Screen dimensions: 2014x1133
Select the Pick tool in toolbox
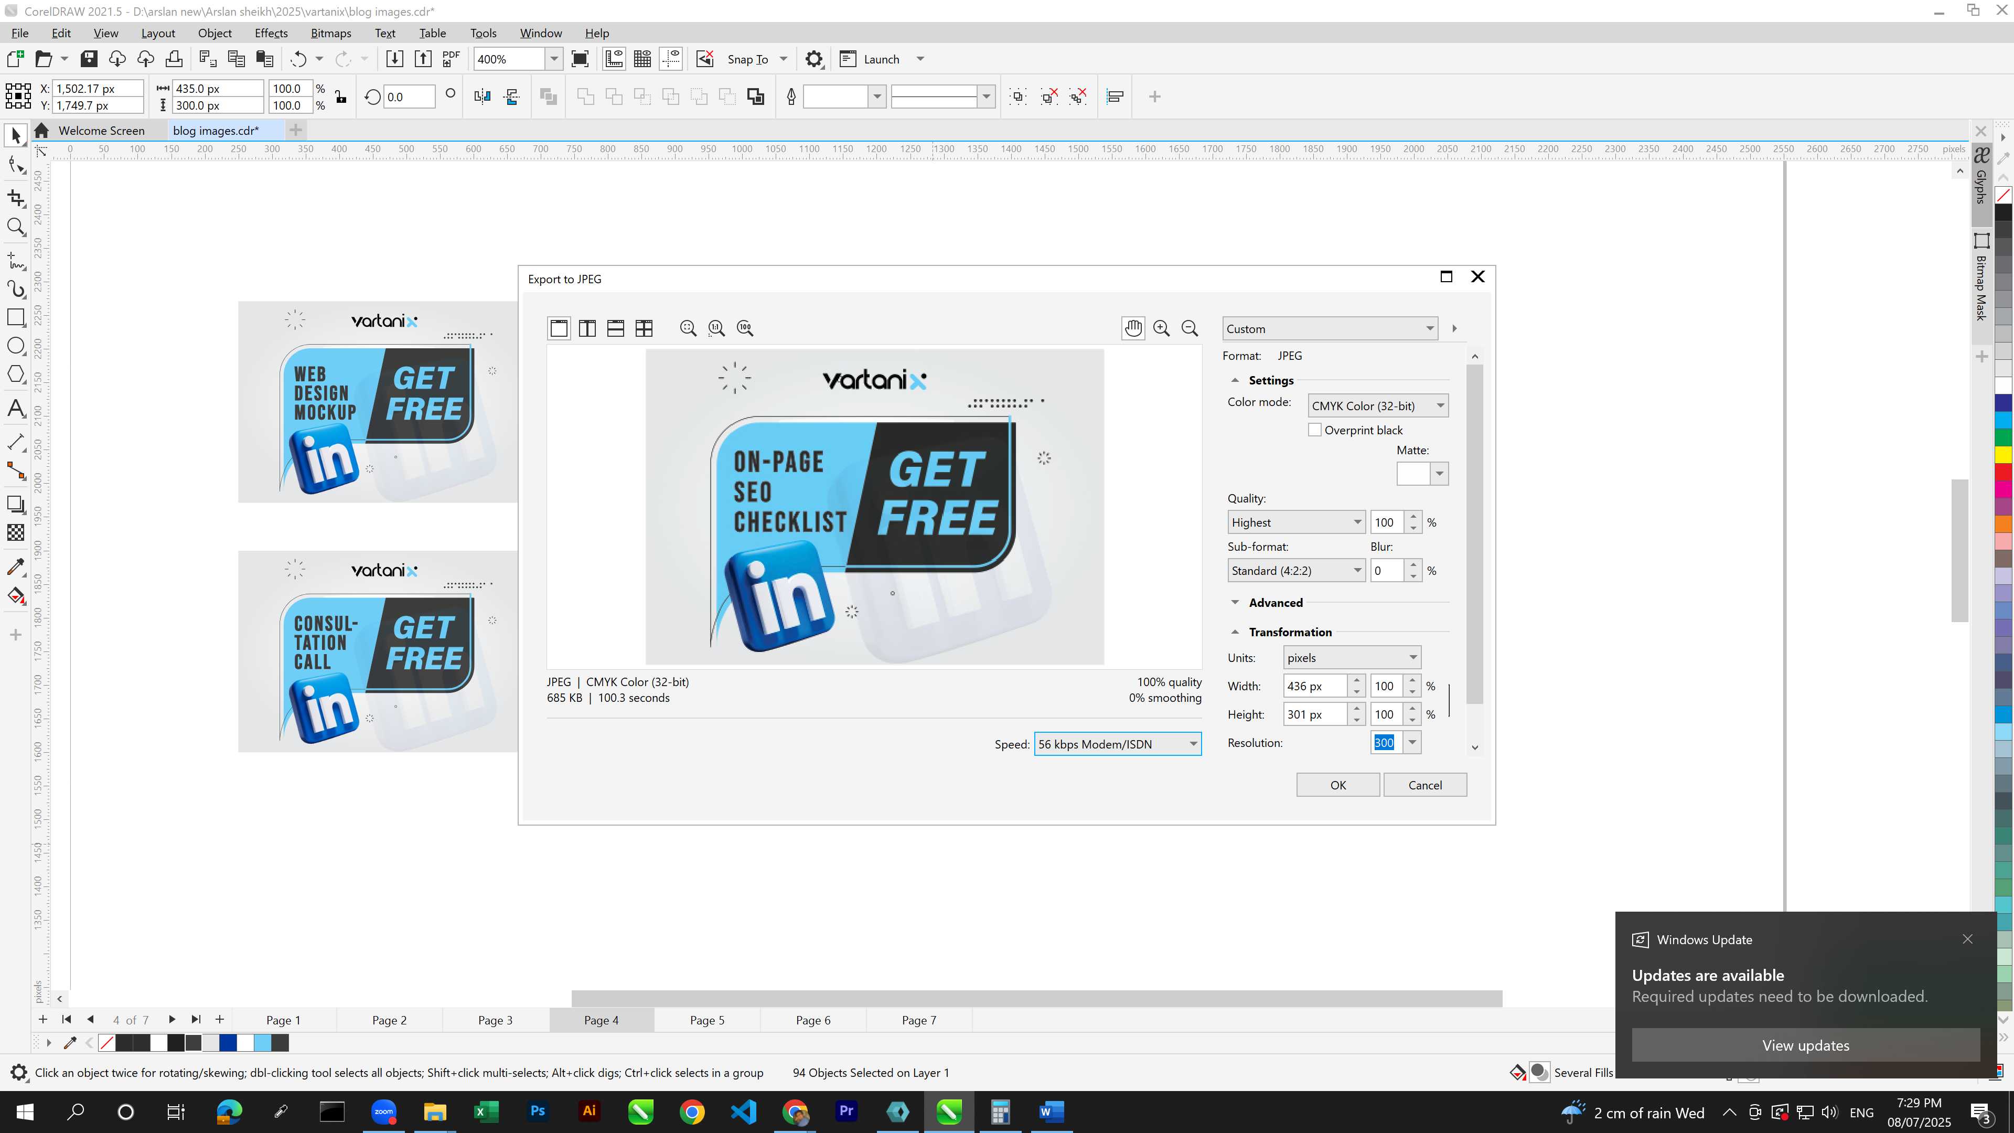tap(16, 136)
